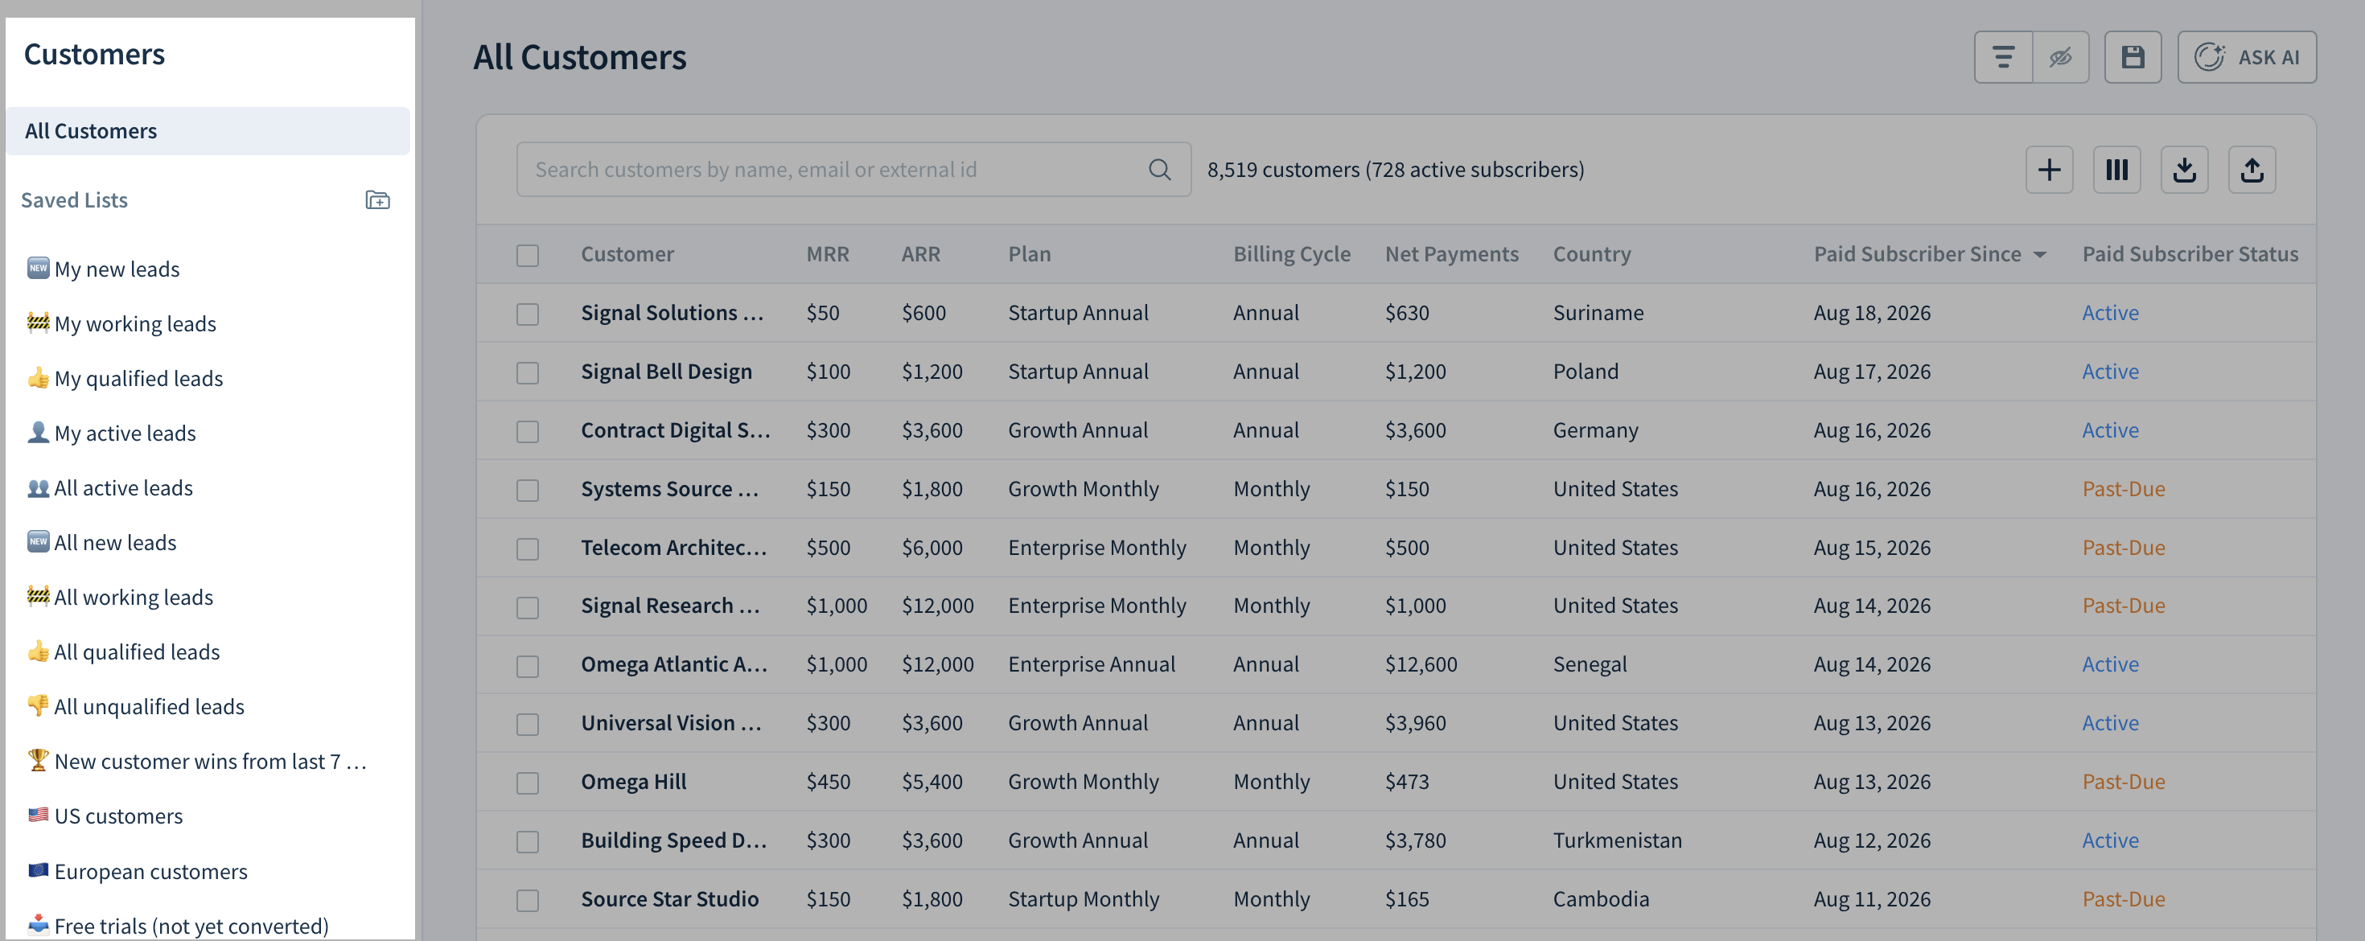Toggle the select-all header checkbox

coord(527,255)
